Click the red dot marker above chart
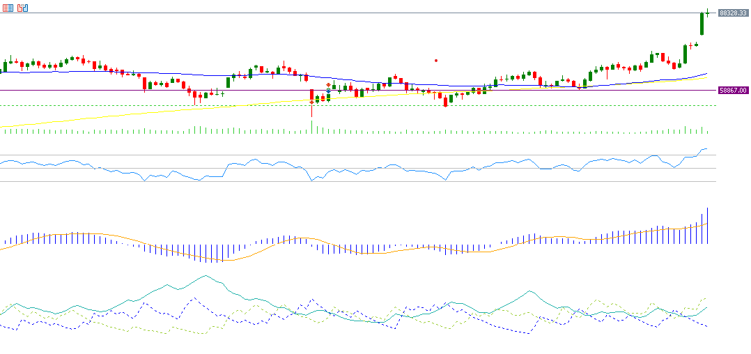 click(x=436, y=60)
